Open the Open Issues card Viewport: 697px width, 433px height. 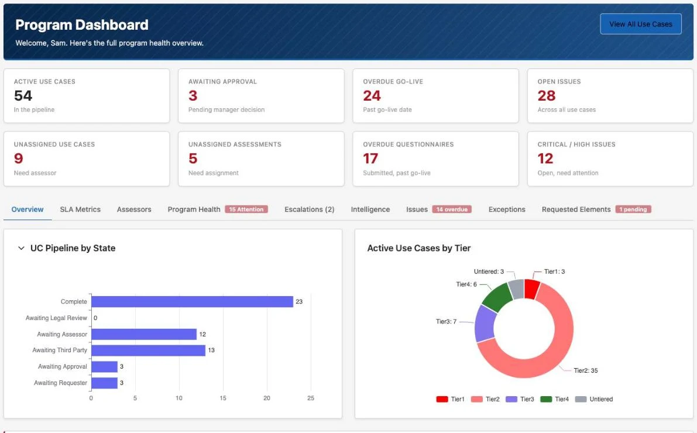pos(610,95)
